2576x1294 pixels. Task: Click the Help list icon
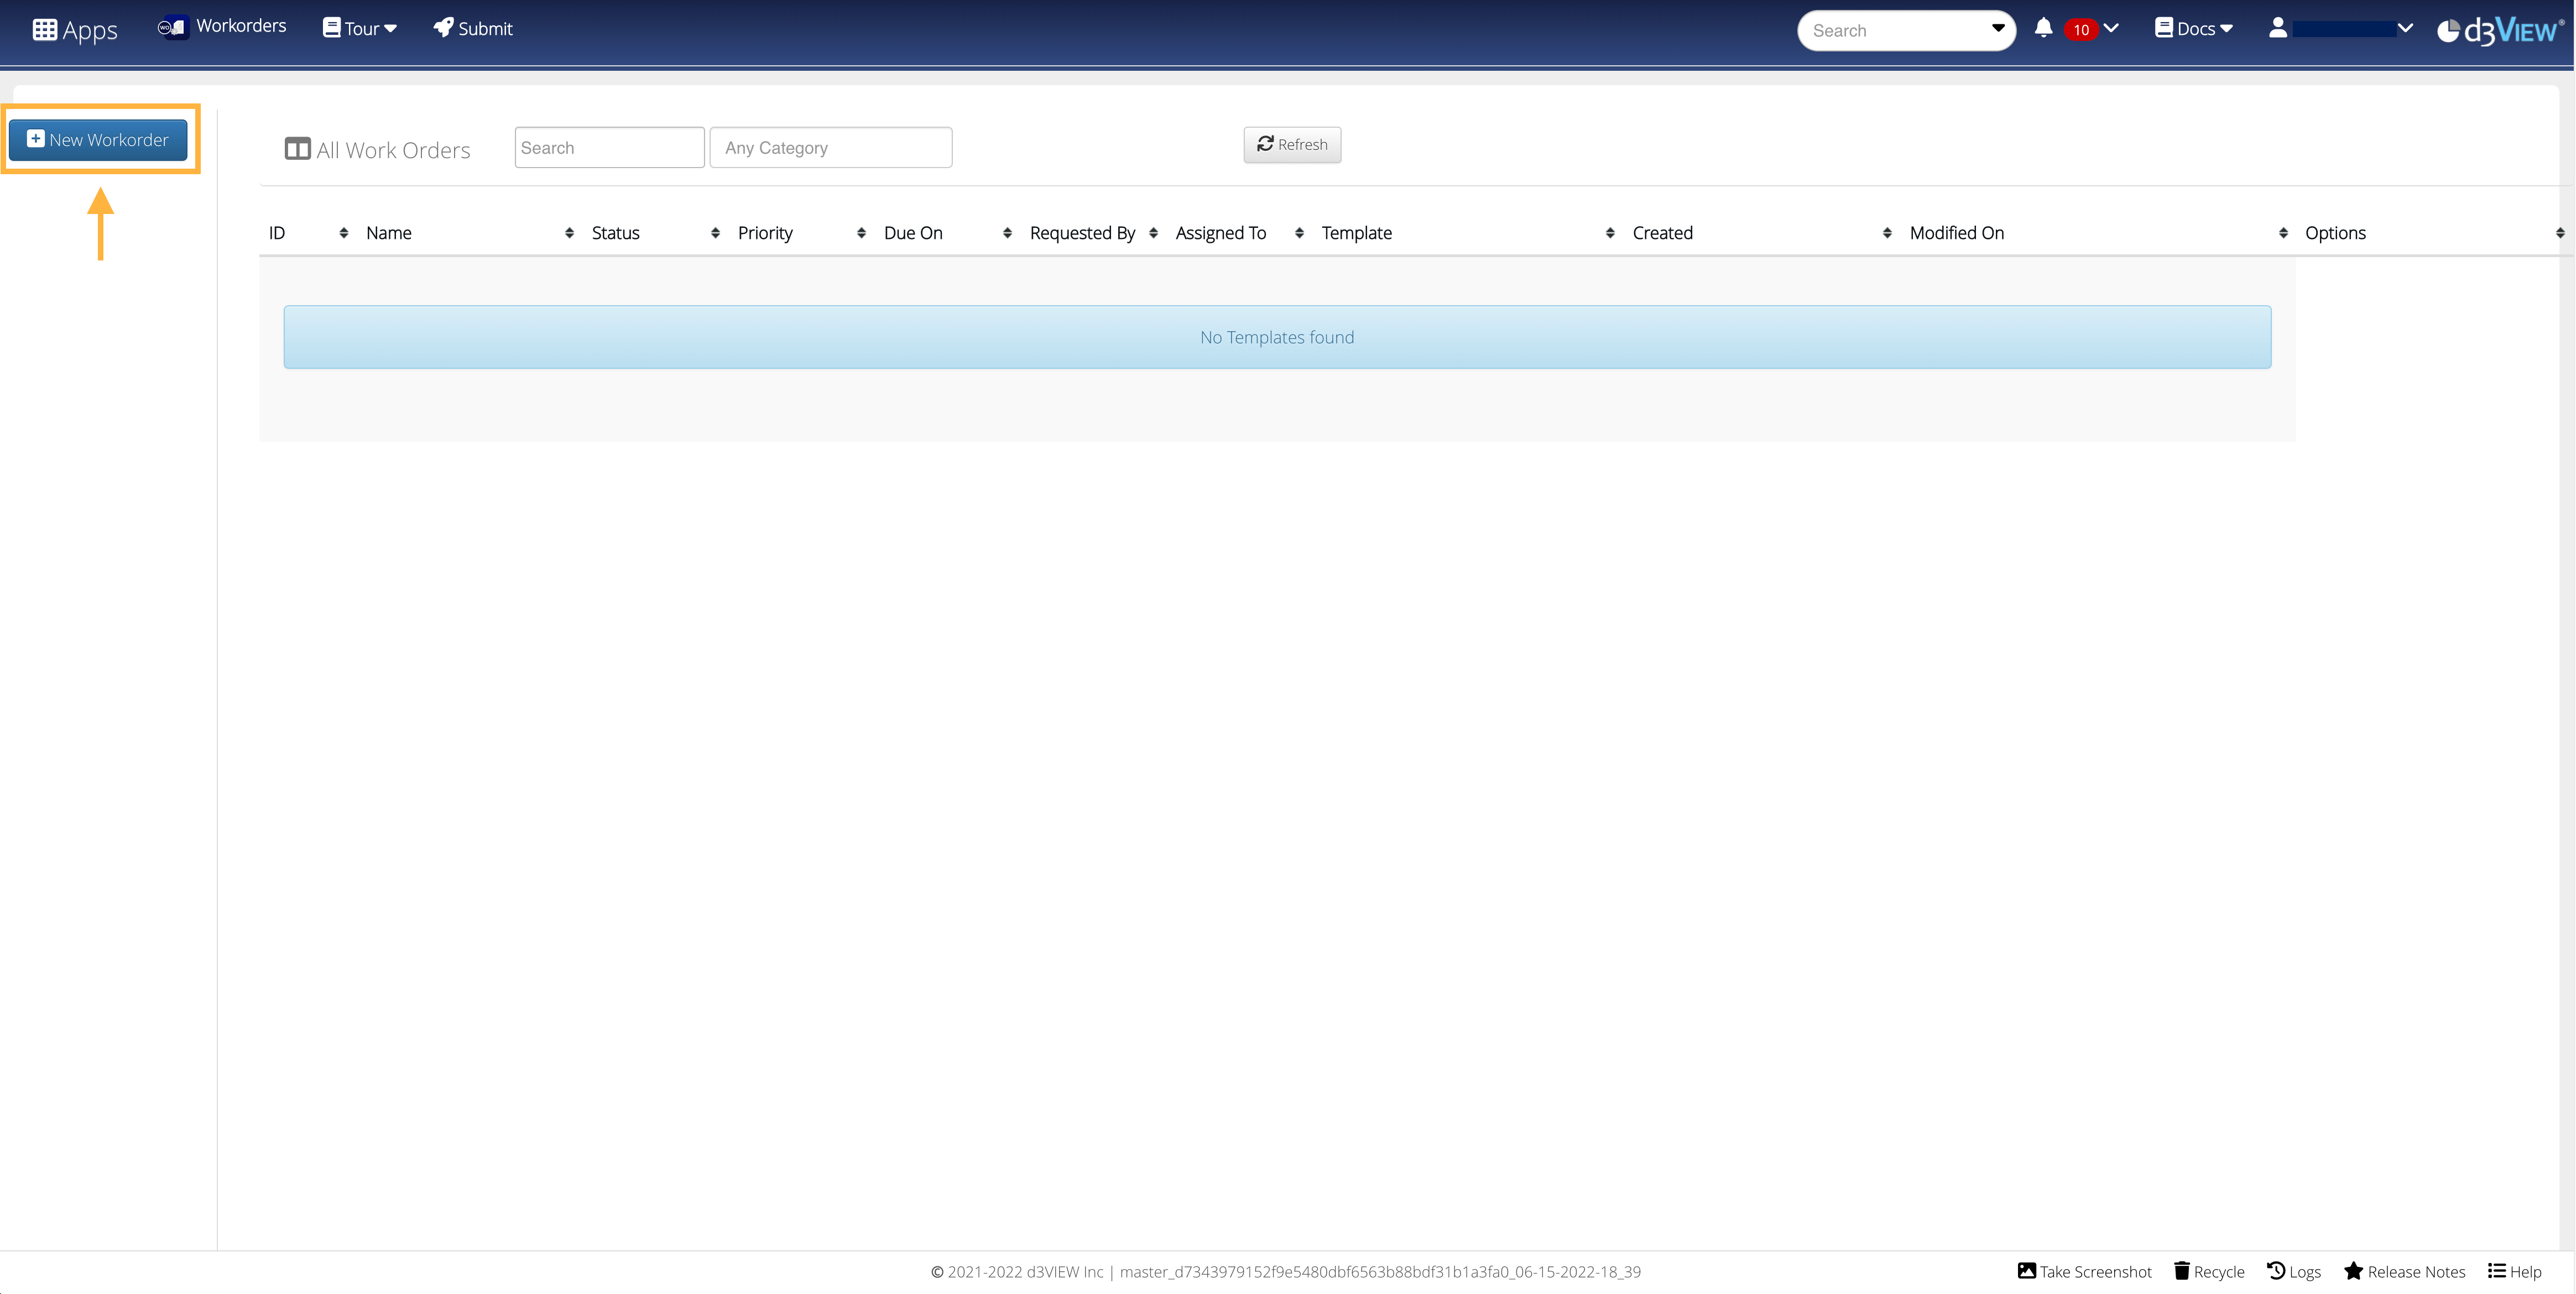pos(2496,1270)
